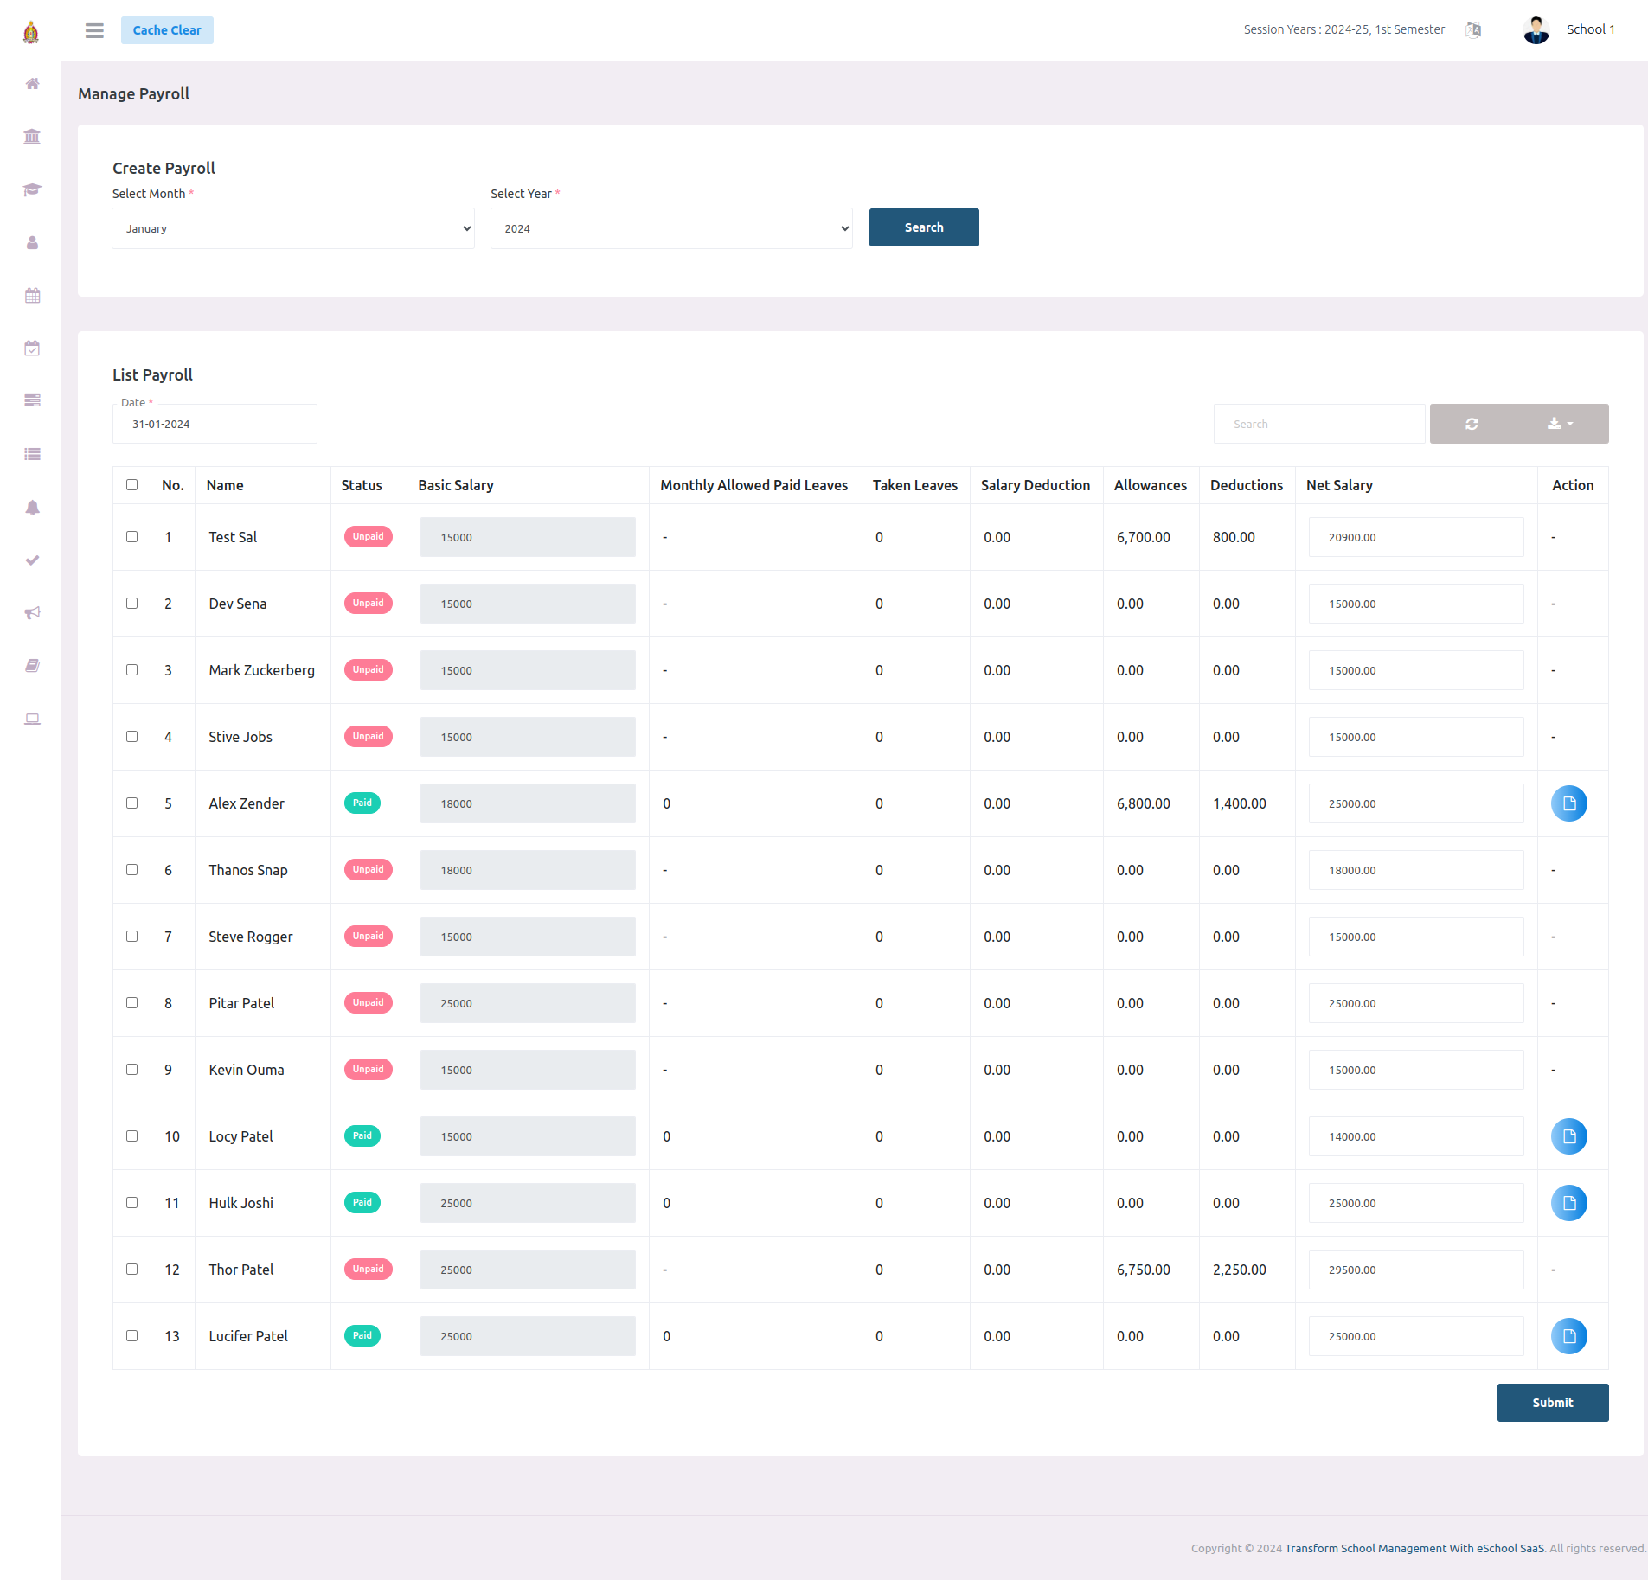Screen dimensions: 1648x1580
Task: Check the checkbox for Thanos Snap's row
Action: coord(131,869)
